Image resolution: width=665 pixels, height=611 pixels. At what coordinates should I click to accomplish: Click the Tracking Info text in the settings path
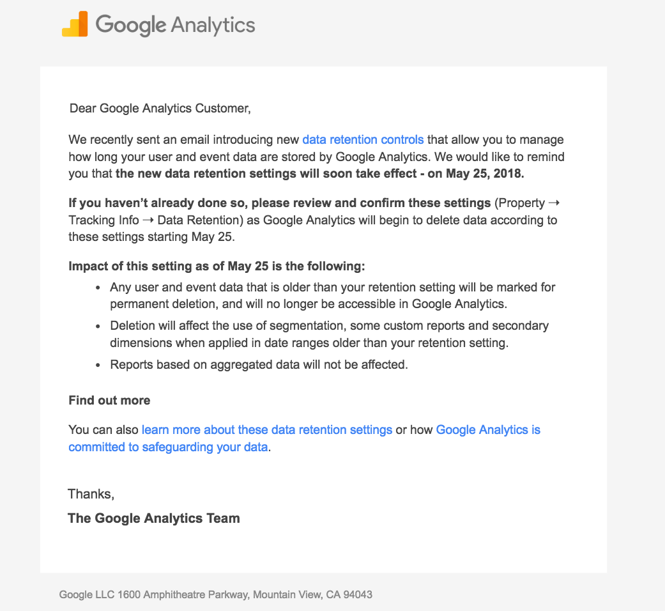(x=104, y=220)
